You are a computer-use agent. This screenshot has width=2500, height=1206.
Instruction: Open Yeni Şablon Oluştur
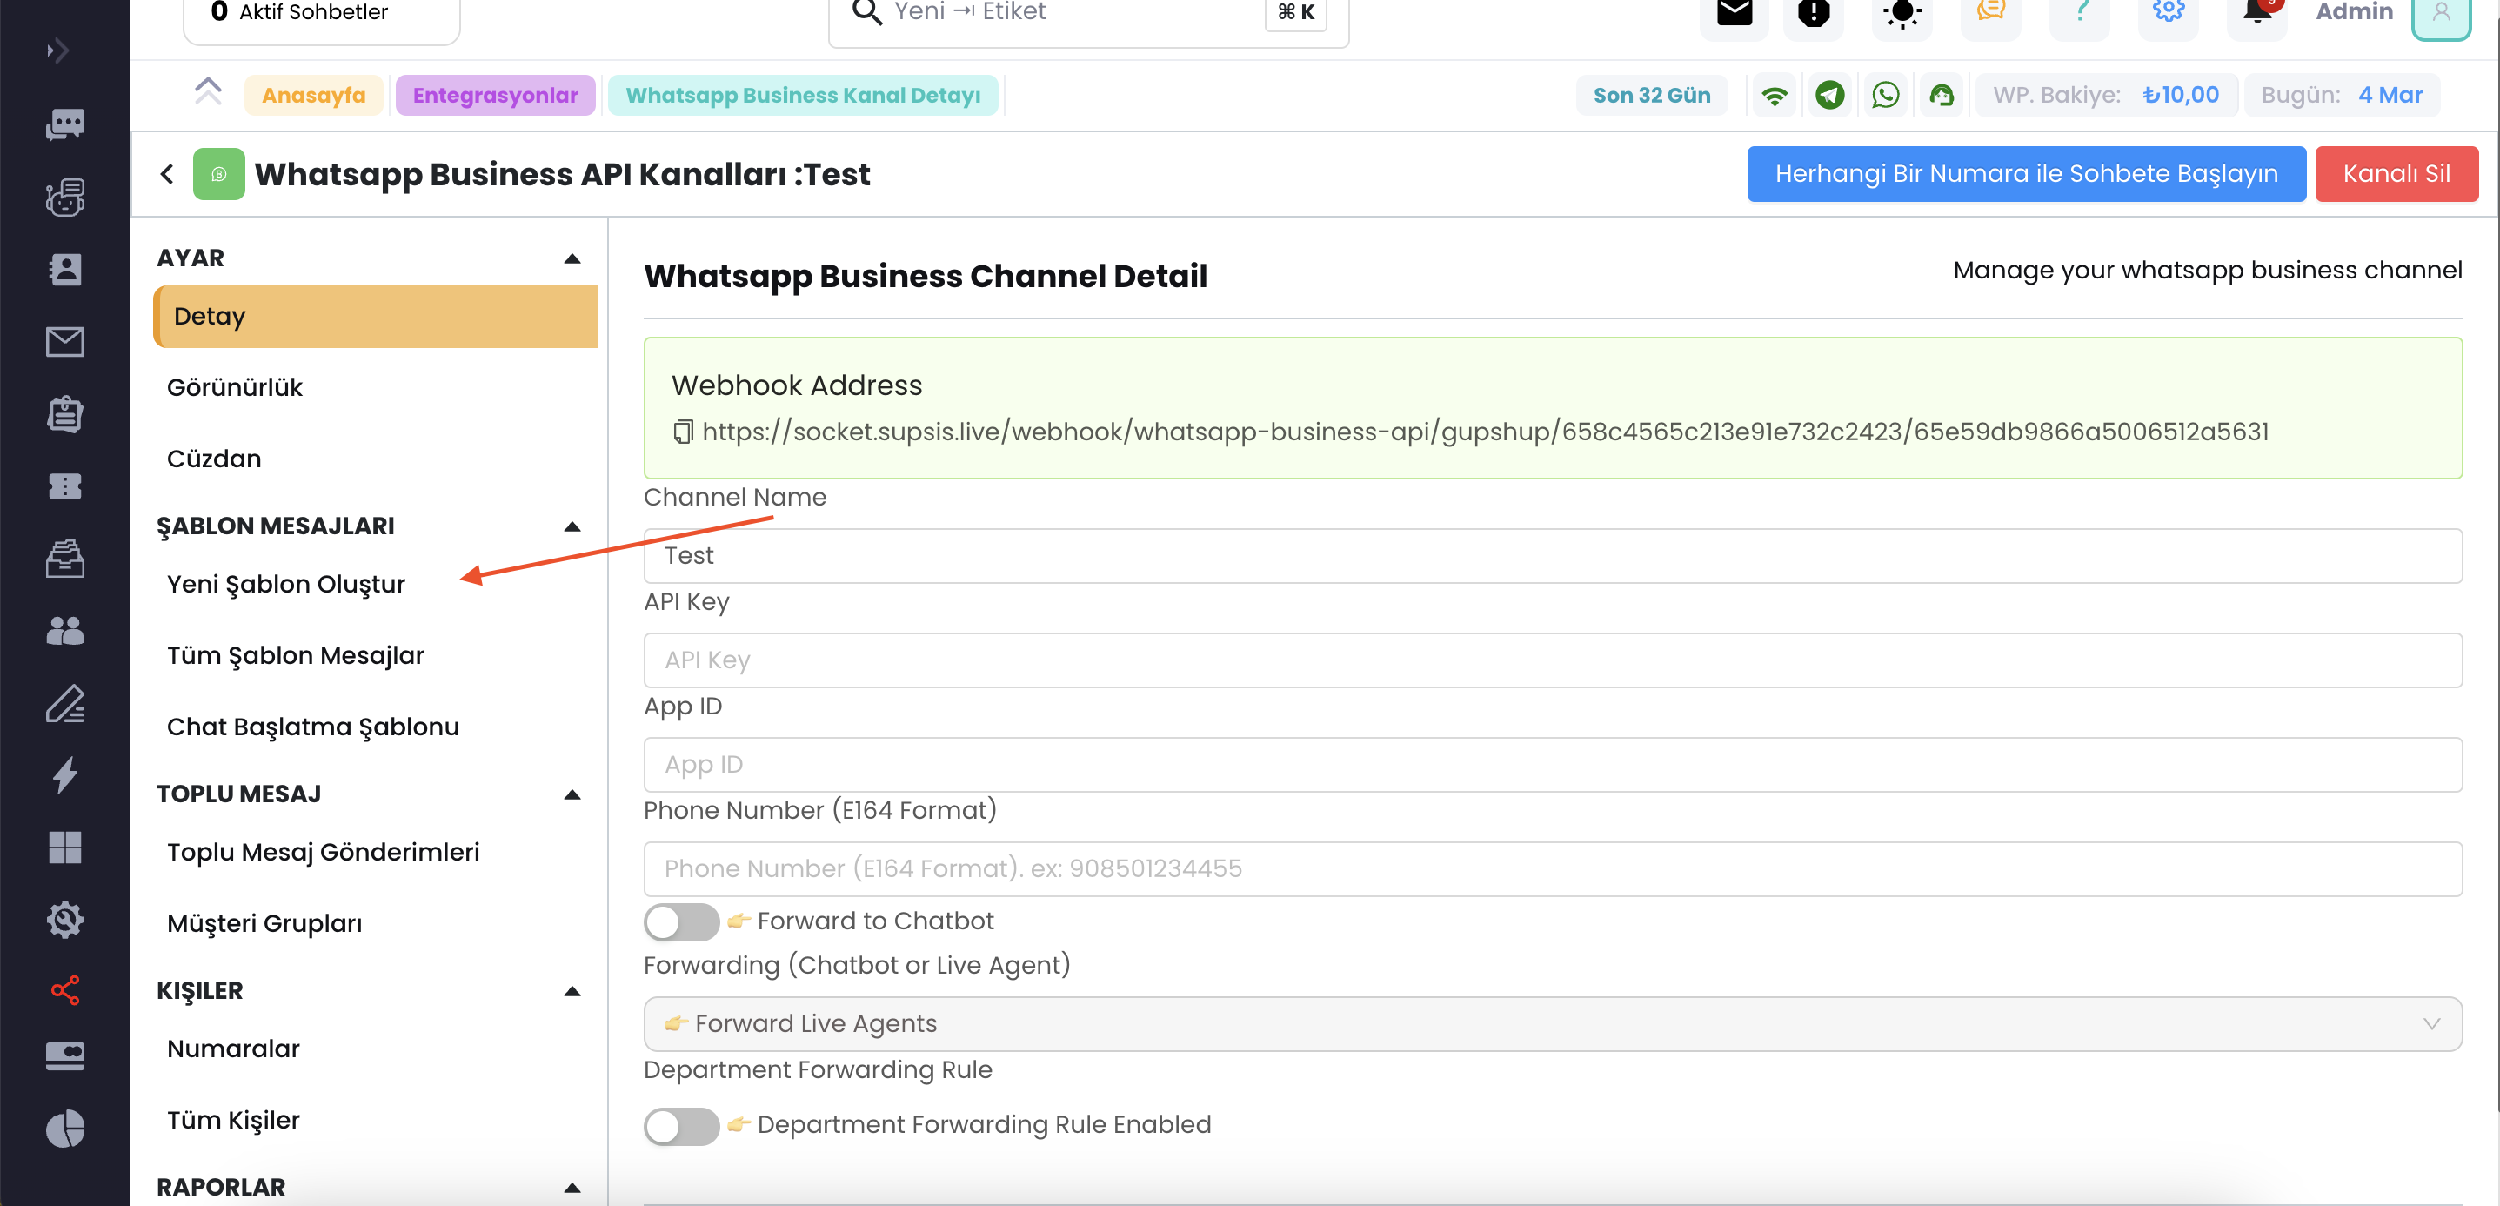[285, 585]
